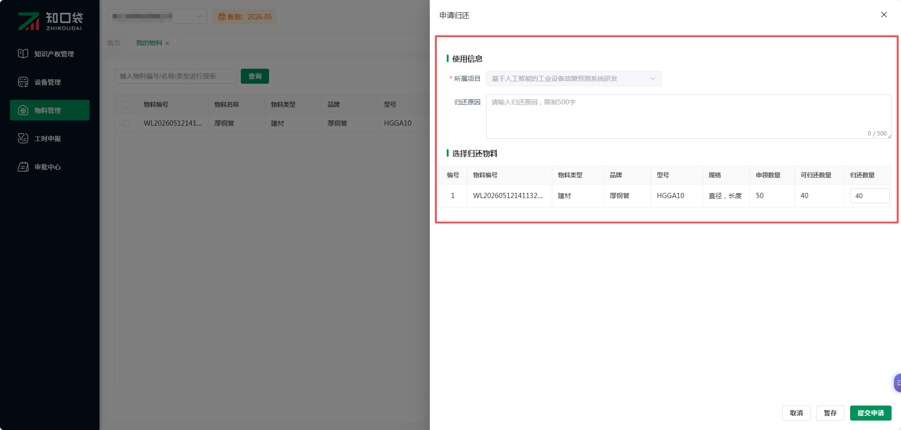Click the 暂存 button

(x=830, y=413)
